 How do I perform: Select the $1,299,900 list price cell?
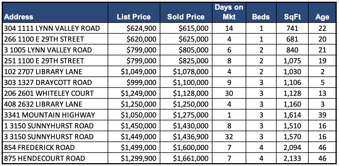pos(139,158)
